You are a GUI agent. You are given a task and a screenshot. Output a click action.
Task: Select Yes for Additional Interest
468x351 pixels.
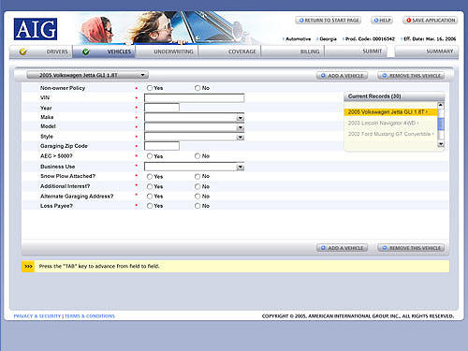pyautogui.click(x=150, y=186)
